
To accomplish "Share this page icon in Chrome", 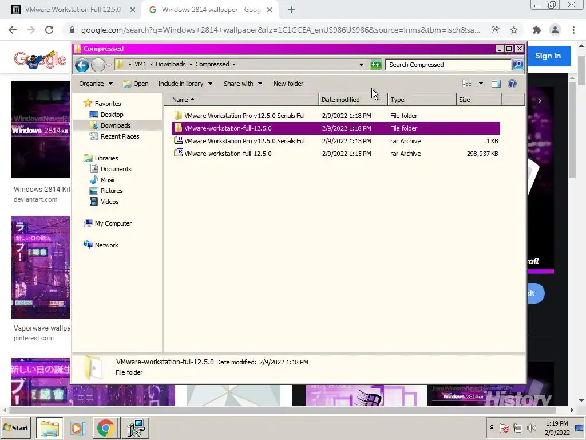I will 495,30.
